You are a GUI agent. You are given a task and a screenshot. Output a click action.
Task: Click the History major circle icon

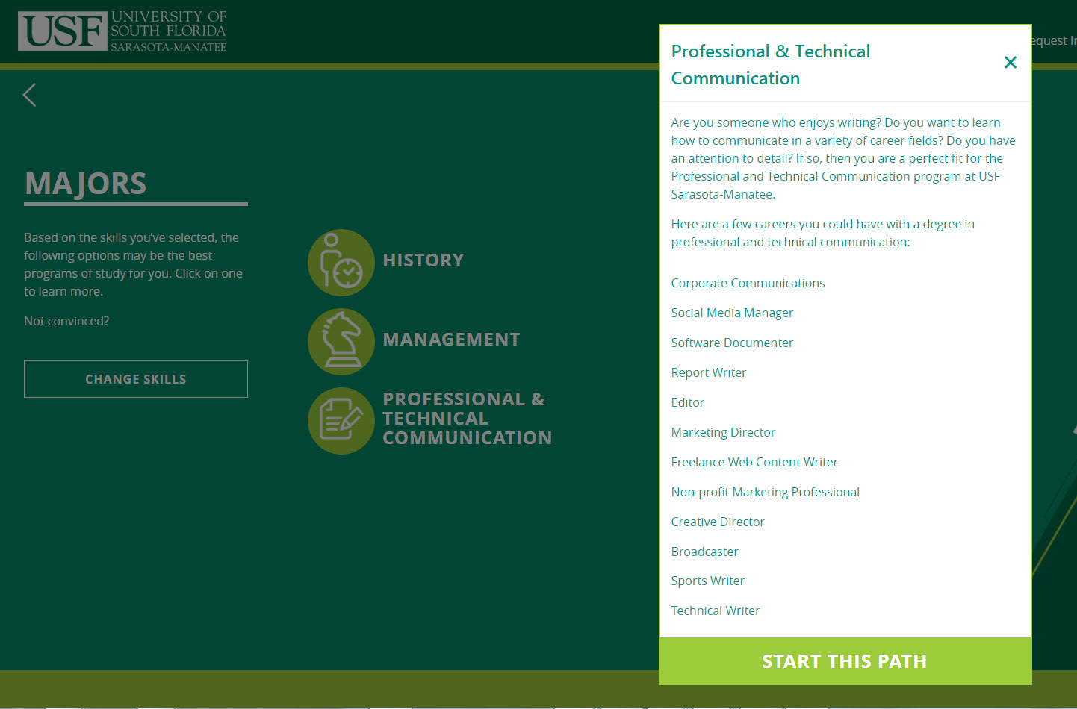tap(341, 263)
